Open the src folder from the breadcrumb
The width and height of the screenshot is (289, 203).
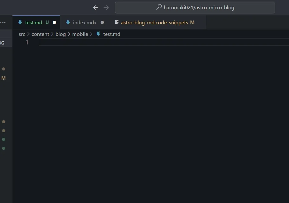click(22, 34)
